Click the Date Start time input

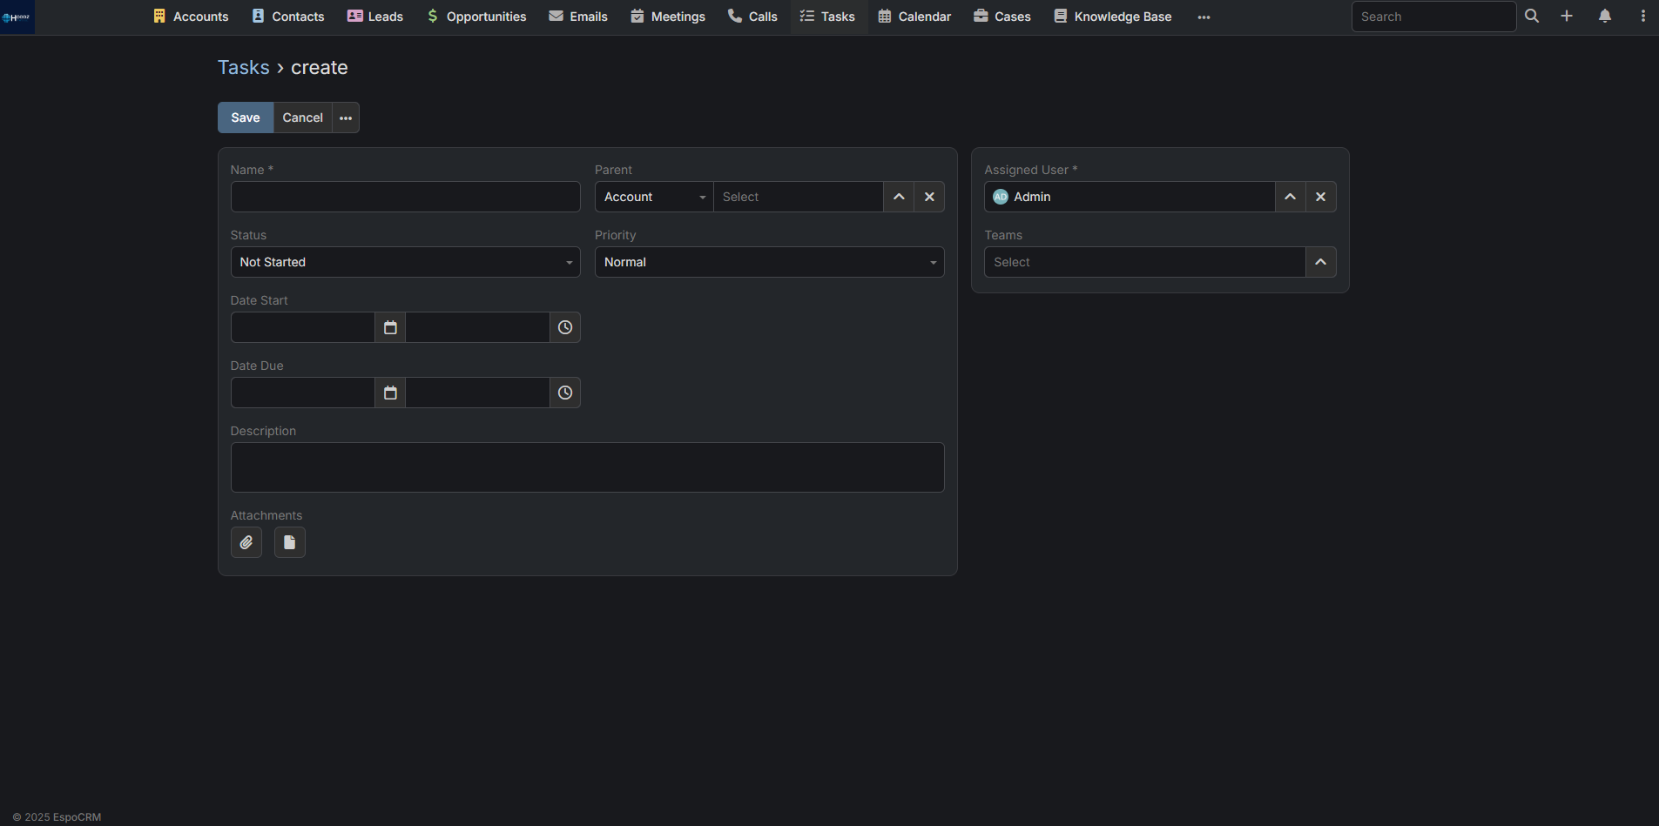pyautogui.click(x=478, y=327)
